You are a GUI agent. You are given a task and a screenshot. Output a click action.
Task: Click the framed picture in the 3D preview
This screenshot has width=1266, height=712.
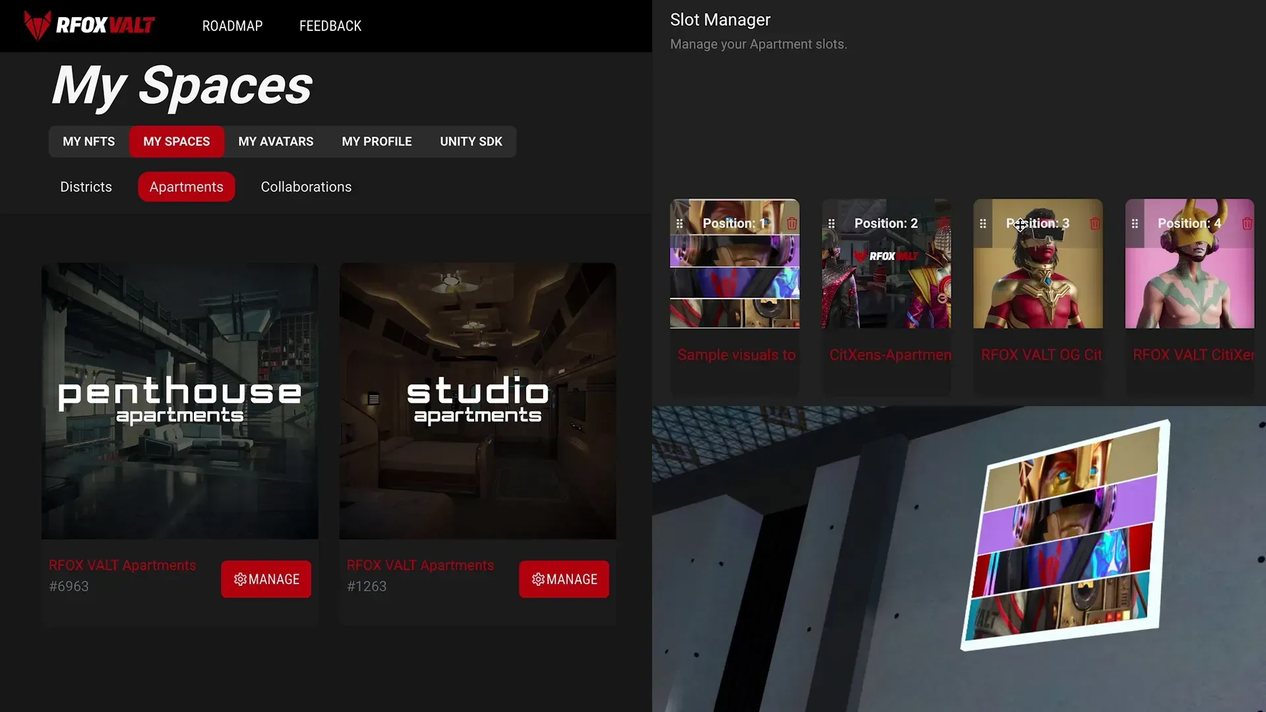1065,535
